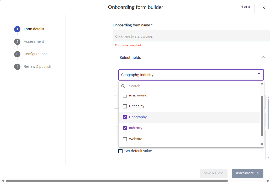
Task: Select the Review & publish step in the sidebar
Action: coord(37,66)
